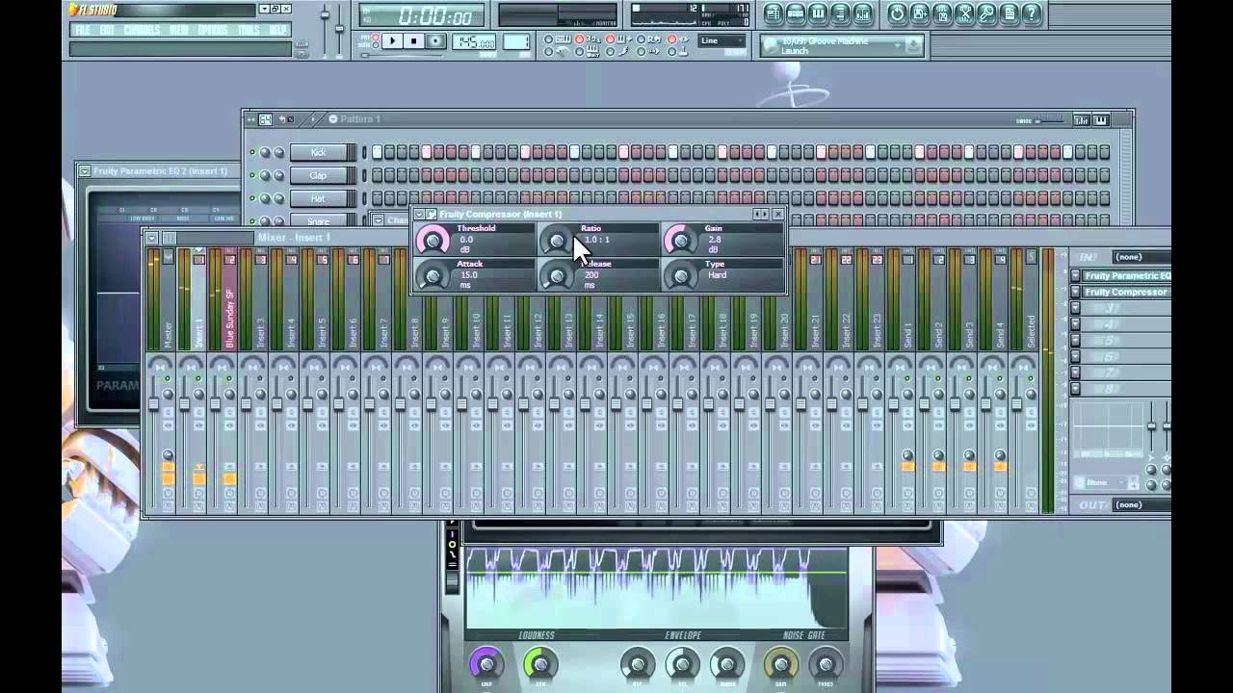
Task: Open the Piano Roll view icon
Action: tap(818, 13)
